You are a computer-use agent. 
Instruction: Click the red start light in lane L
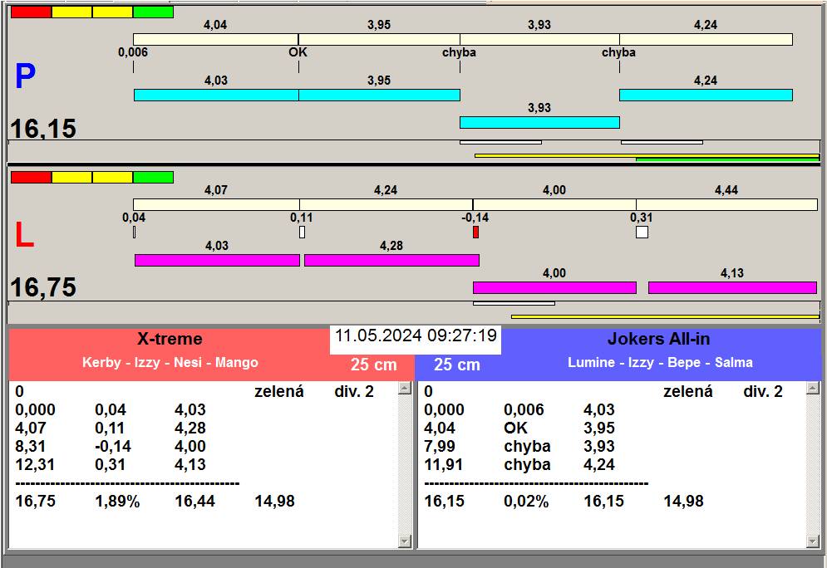[31, 177]
